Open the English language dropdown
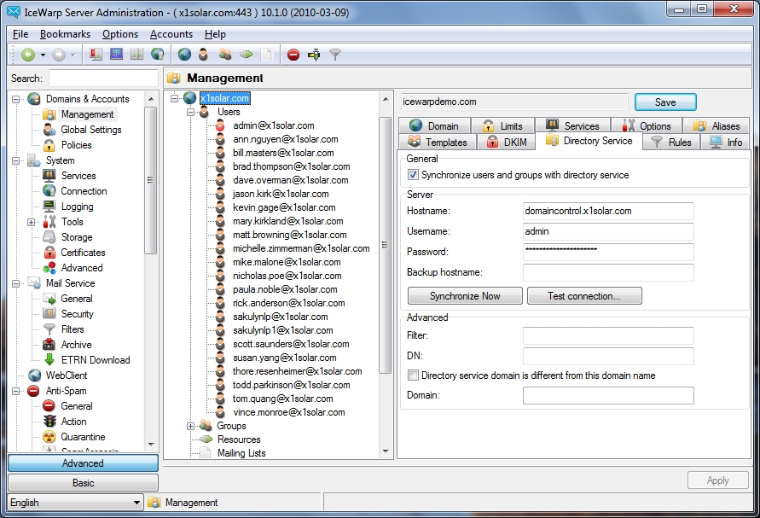 (x=136, y=503)
